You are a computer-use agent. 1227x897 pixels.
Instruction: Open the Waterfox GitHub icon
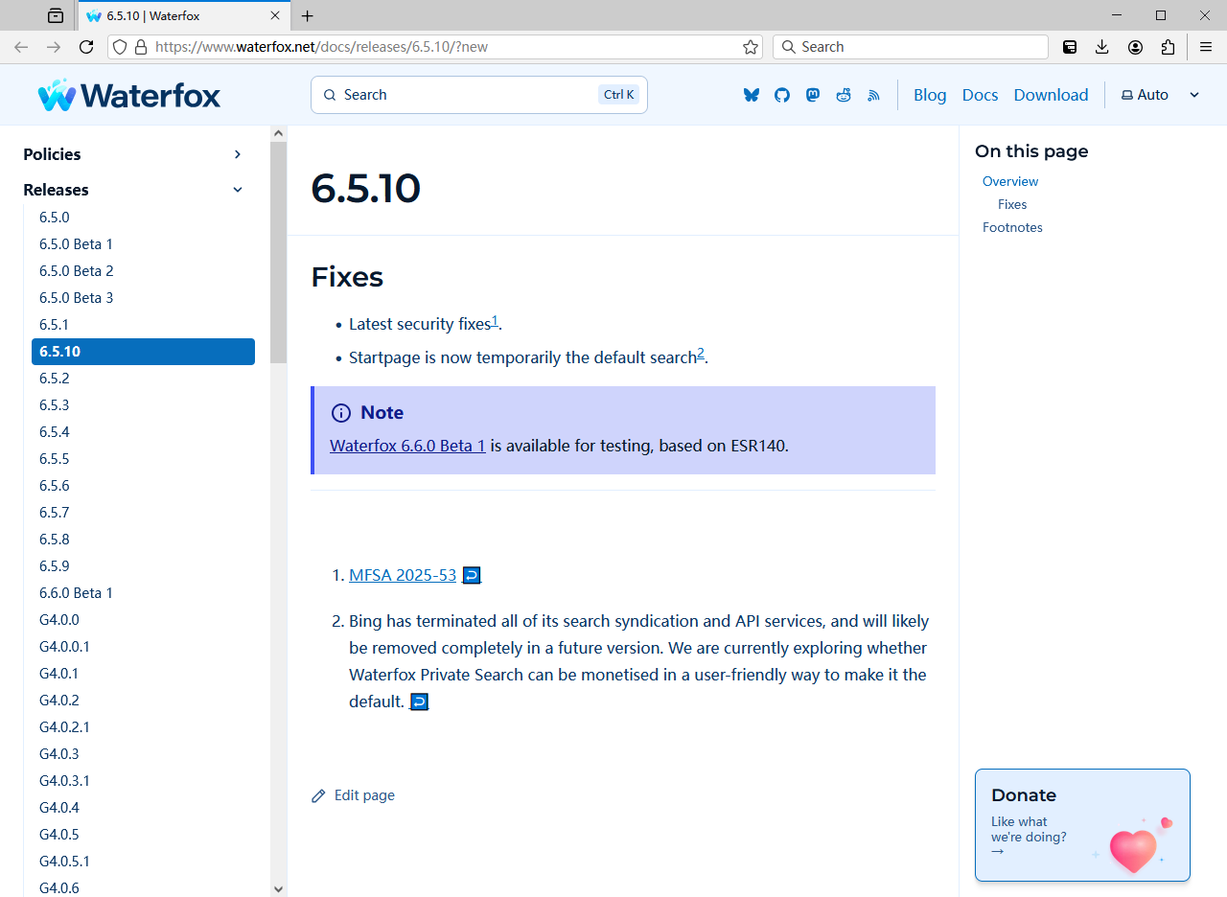[x=782, y=95]
